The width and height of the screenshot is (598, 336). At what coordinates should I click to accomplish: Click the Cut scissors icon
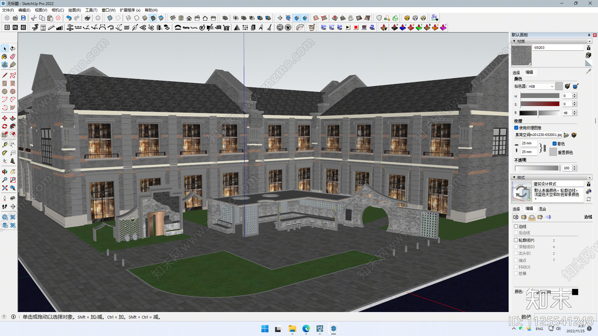34,18
